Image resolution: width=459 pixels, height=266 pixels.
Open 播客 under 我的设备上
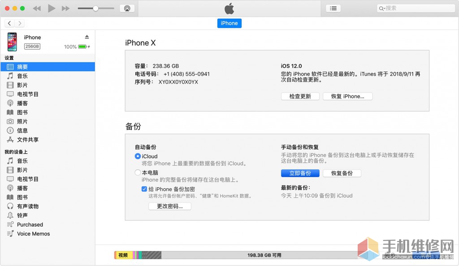[48, 188]
